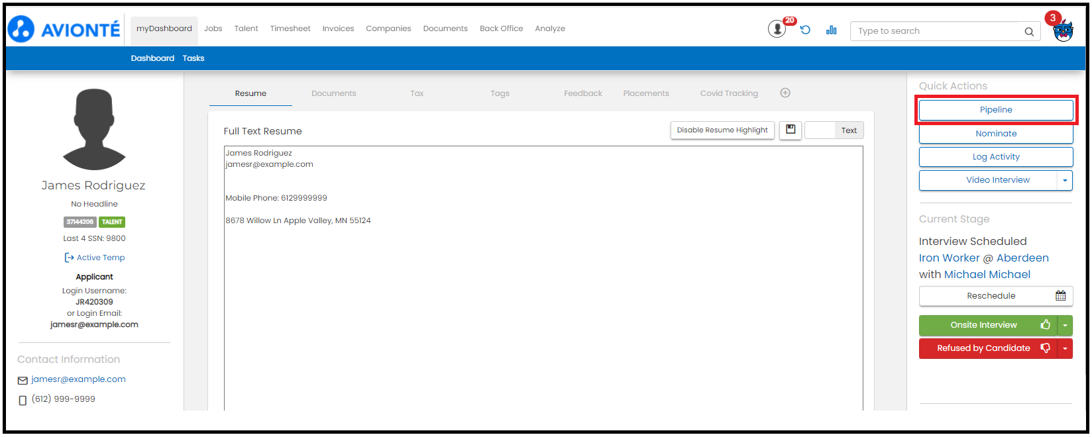This screenshot has height=437, width=1092.
Task: Open the user notifications icon with 20 badge
Action: click(777, 29)
